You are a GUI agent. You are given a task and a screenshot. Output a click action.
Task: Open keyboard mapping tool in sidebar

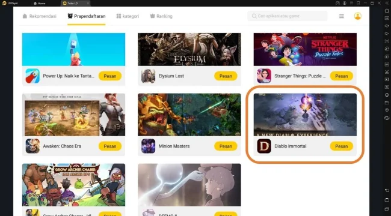387,18
